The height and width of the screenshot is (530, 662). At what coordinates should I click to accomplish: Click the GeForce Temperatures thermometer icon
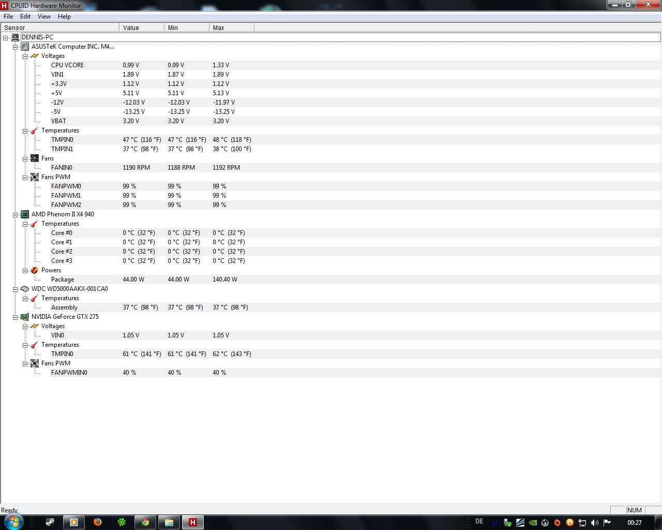click(35, 345)
